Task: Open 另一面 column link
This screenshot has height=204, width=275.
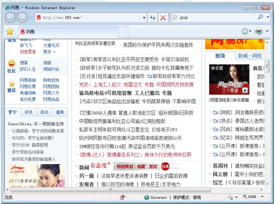Action: point(86,176)
